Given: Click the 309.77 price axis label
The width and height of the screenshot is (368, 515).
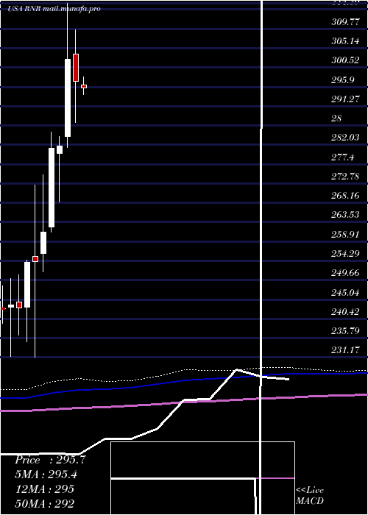Looking at the screenshot, I should 346,22.
